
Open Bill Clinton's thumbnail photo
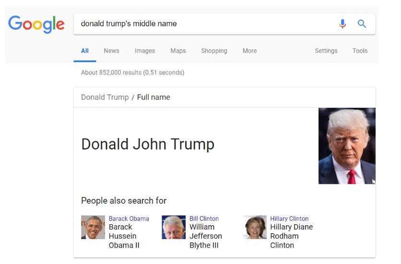(x=174, y=227)
